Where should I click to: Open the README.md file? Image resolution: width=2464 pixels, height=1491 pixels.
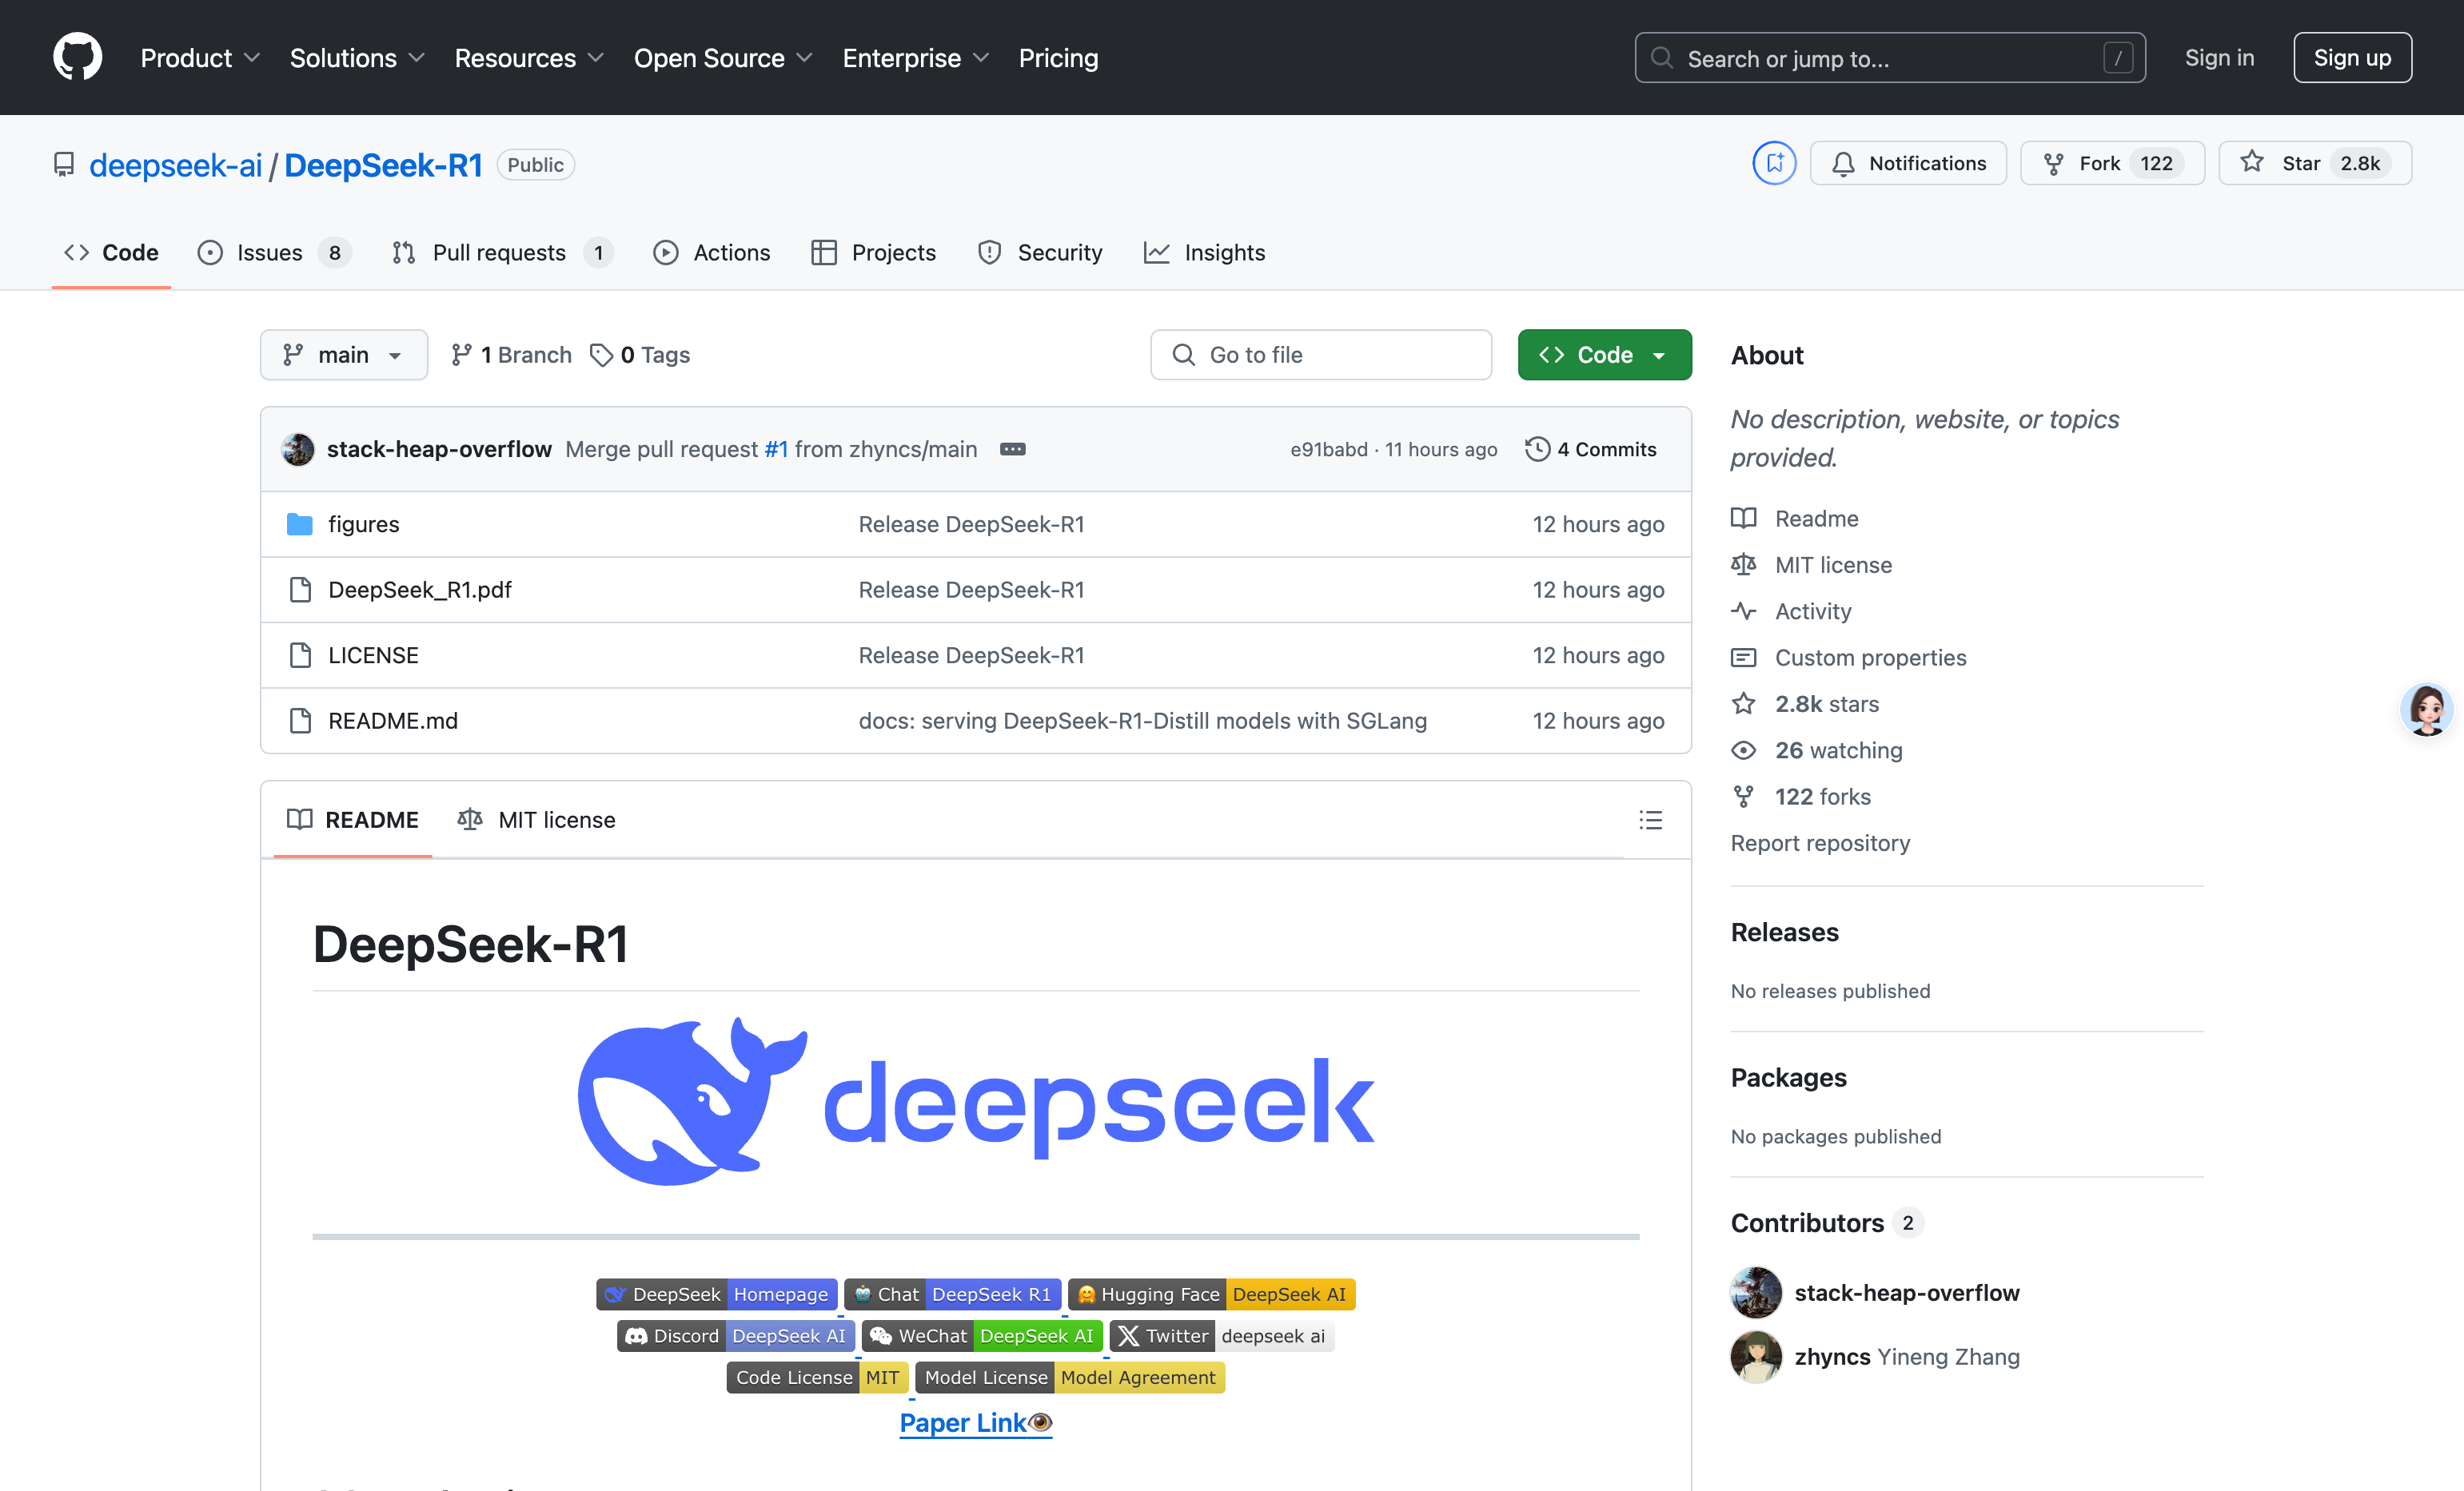(x=393, y=721)
